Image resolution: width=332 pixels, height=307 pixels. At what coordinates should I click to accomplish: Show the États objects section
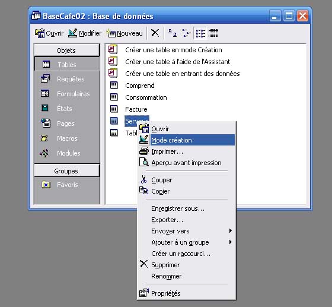67,109
